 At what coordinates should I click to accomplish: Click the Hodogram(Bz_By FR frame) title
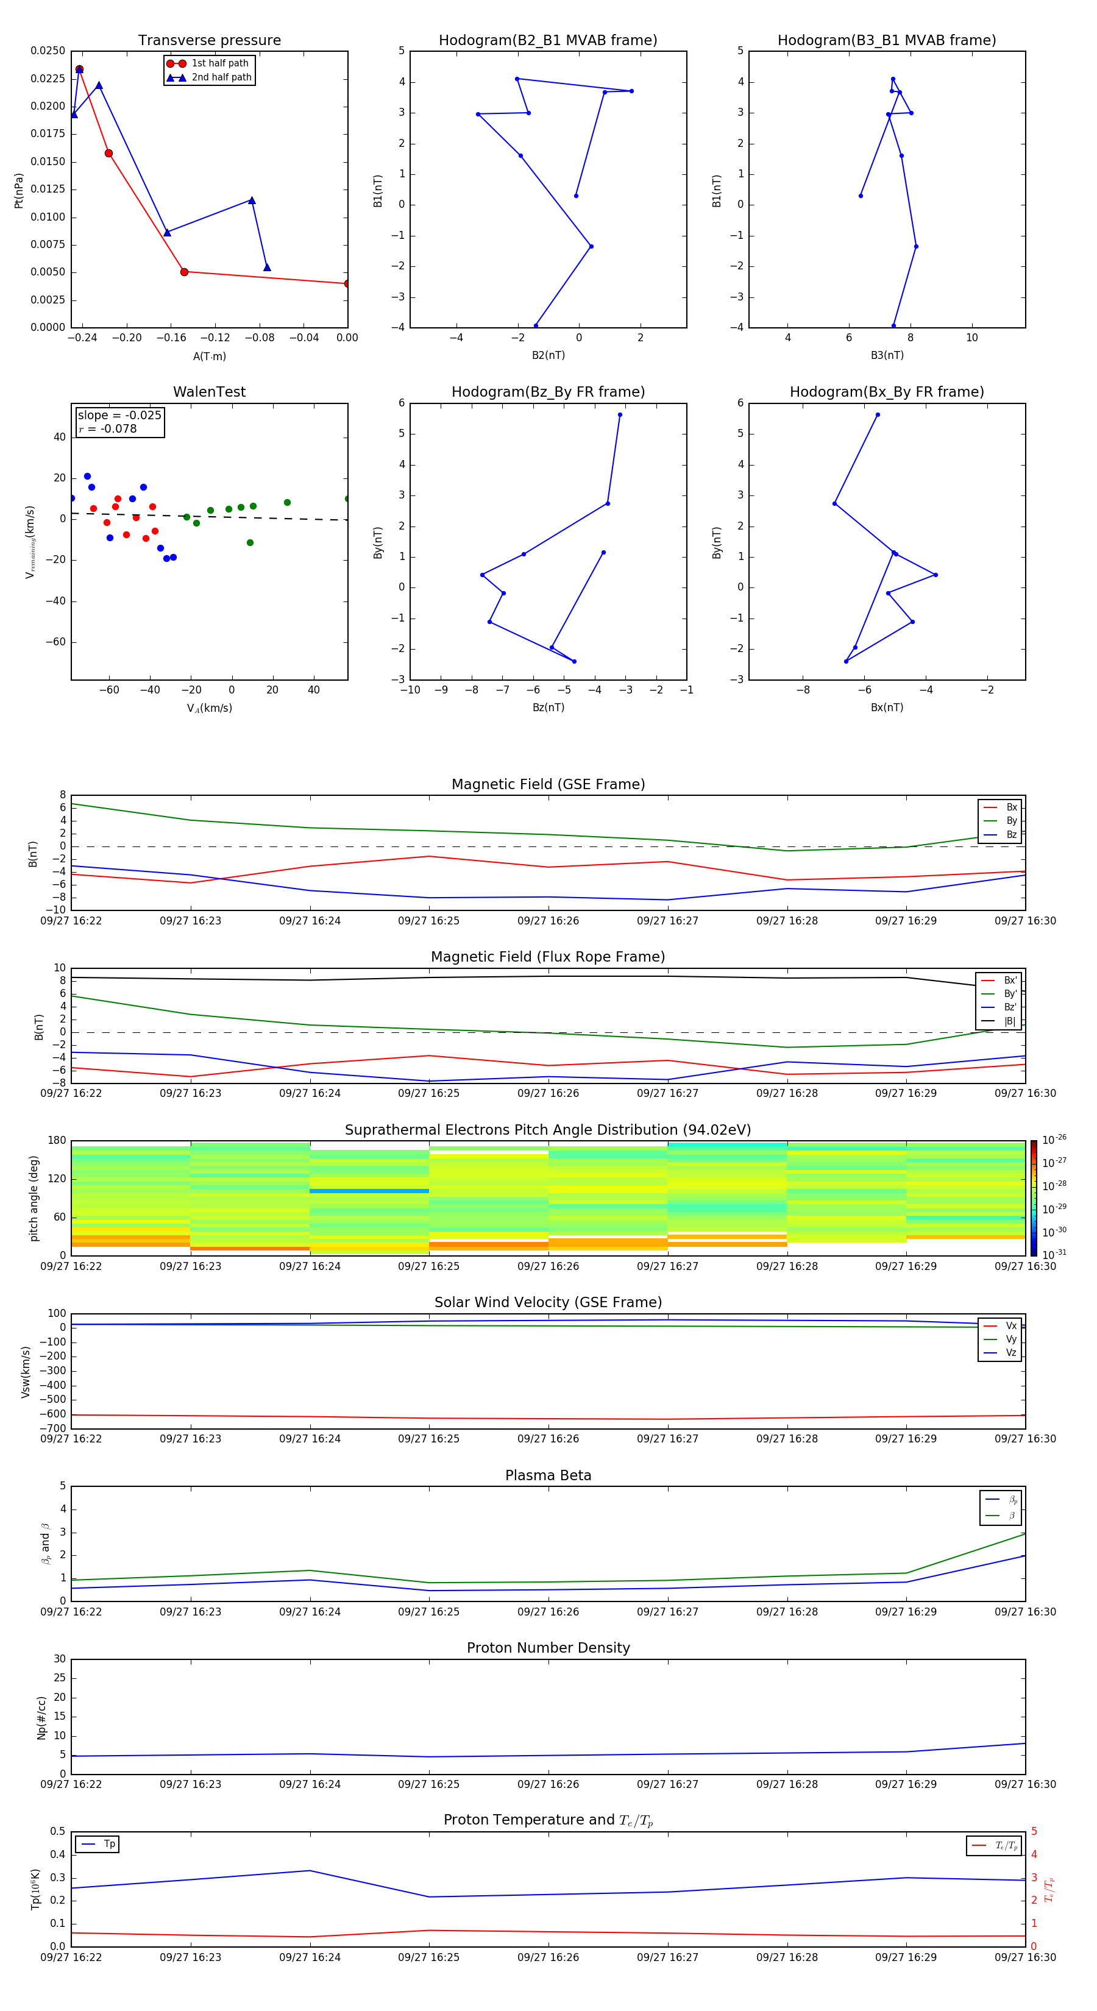click(548, 392)
